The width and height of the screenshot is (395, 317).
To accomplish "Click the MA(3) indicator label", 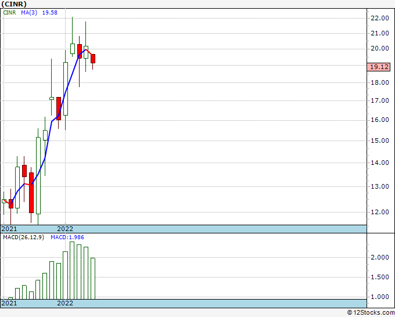I will tap(29, 13).
